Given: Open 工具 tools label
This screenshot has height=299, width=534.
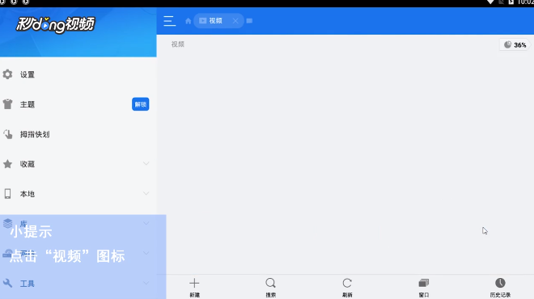Looking at the screenshot, I should (x=28, y=284).
